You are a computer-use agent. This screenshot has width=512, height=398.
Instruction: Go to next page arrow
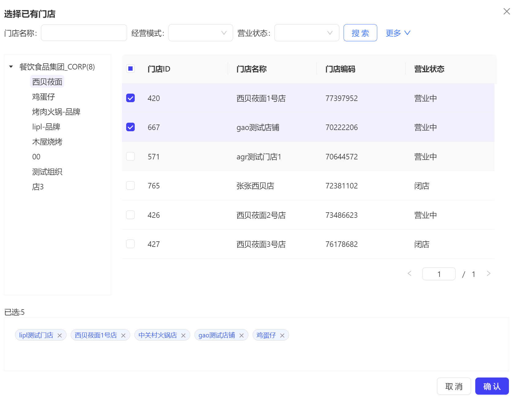coord(489,273)
